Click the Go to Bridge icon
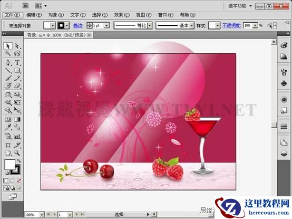 point(26,6)
